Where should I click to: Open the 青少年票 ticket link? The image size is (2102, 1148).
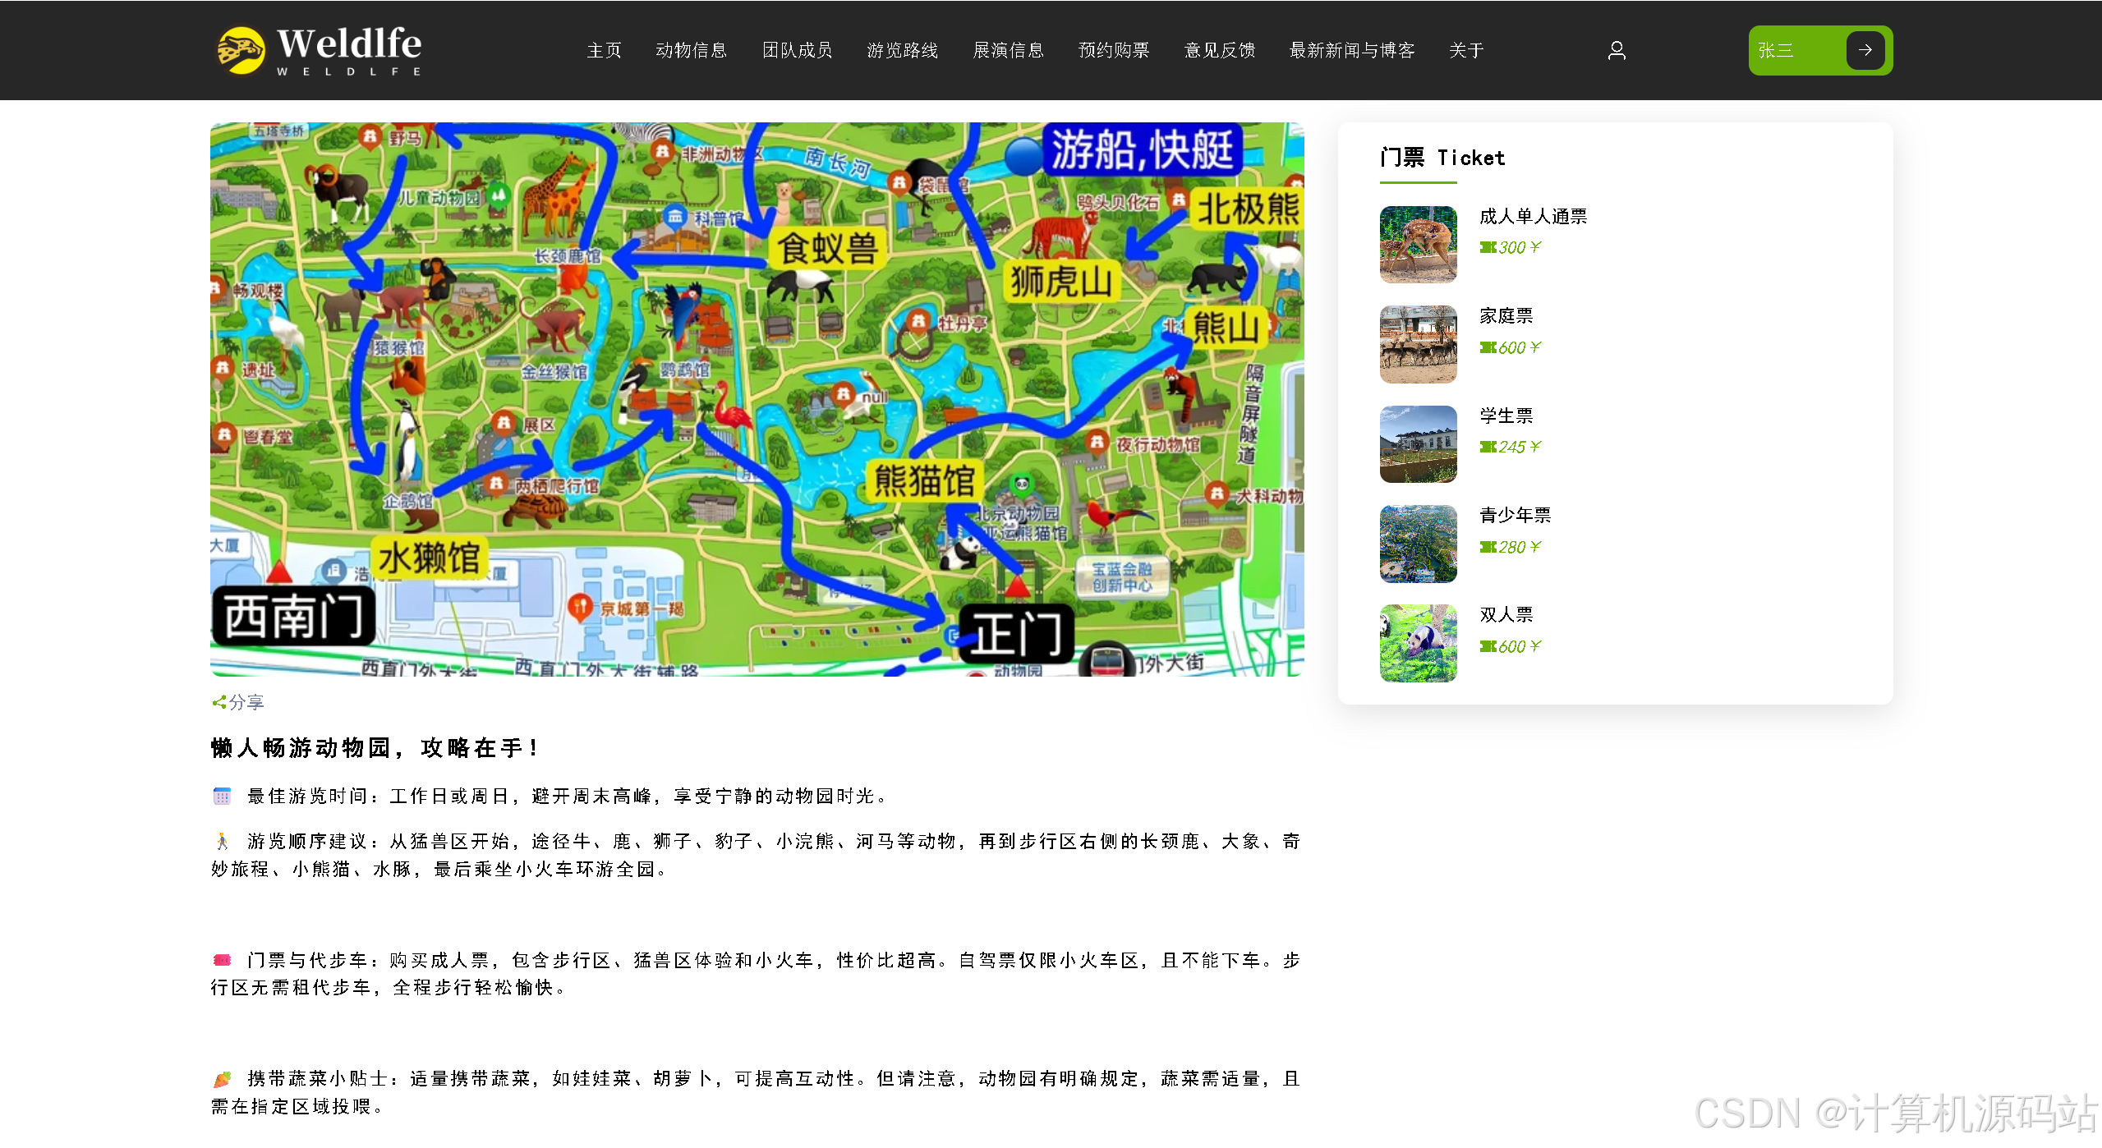(x=1515, y=515)
